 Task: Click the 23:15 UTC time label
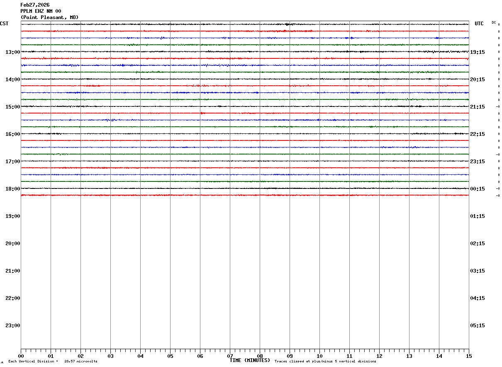[478, 162]
